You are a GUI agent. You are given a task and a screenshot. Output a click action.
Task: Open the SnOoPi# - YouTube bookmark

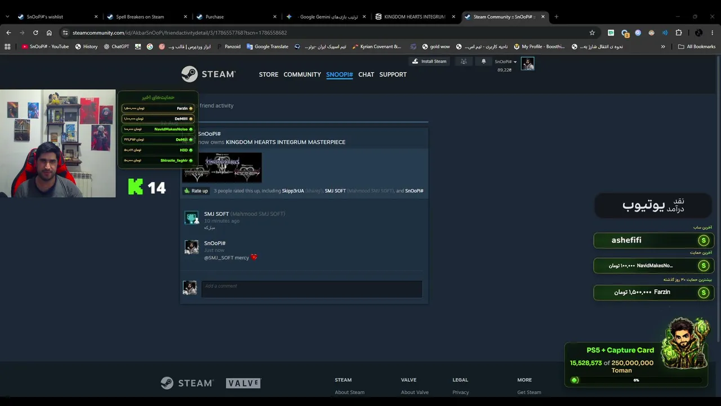pyautogui.click(x=45, y=47)
